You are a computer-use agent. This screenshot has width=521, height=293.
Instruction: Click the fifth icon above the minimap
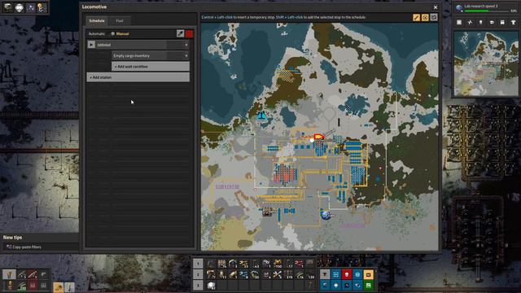502,22
